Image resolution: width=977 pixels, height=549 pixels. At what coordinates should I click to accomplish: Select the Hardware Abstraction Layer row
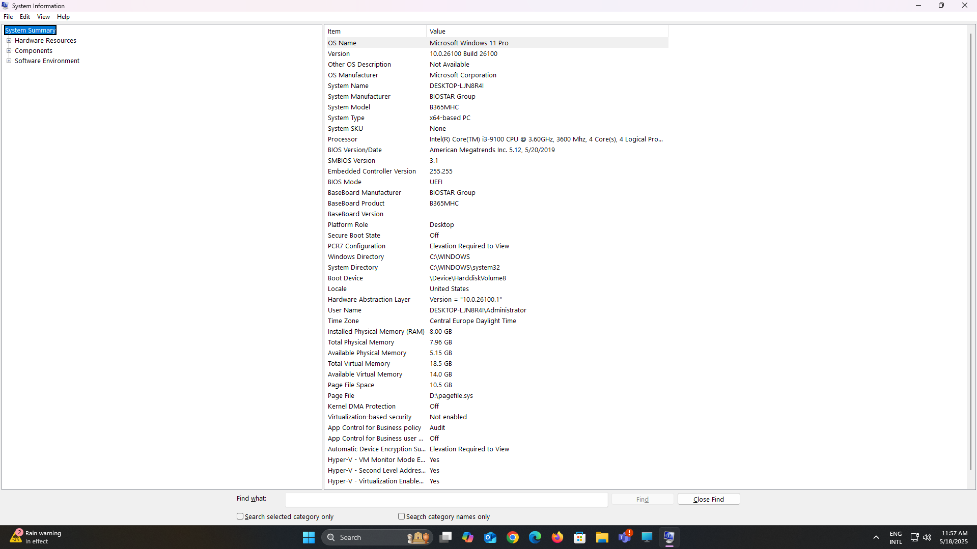[497, 300]
